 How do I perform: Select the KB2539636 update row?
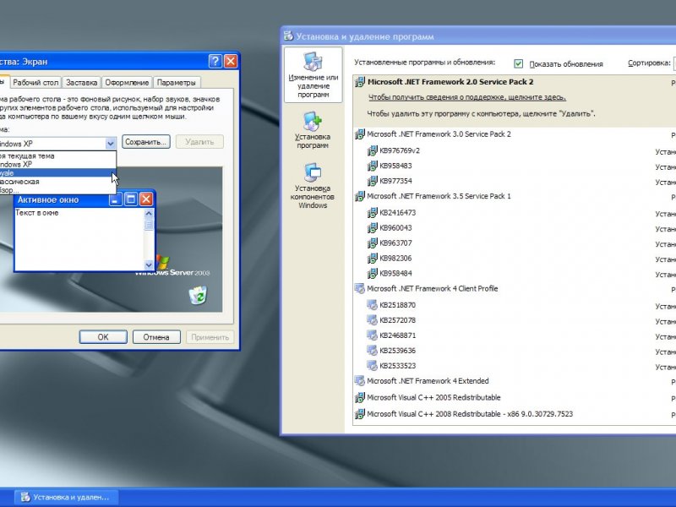point(515,351)
